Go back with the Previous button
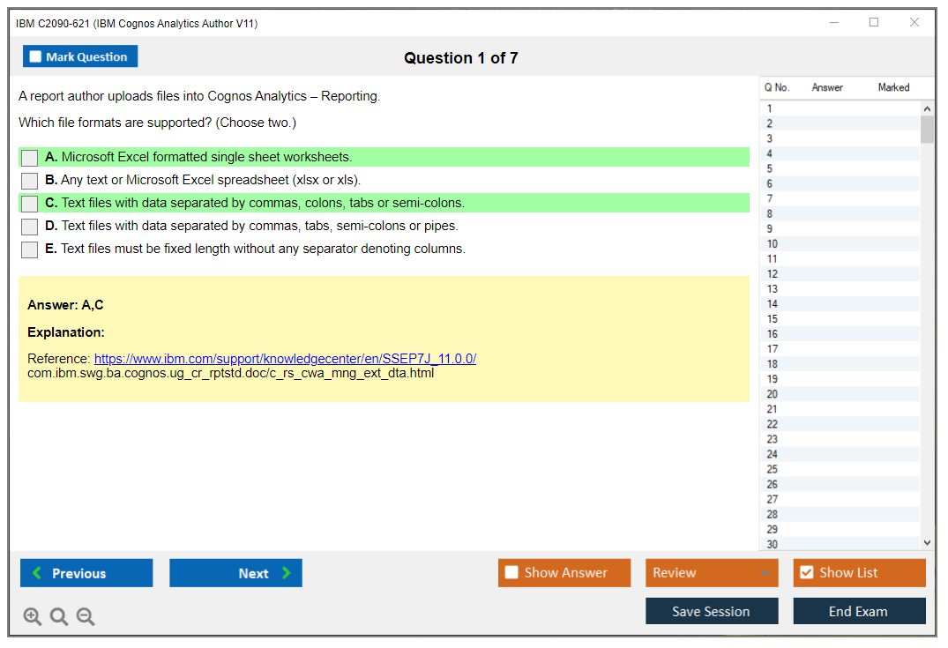The height and width of the screenshot is (648, 948). point(86,573)
